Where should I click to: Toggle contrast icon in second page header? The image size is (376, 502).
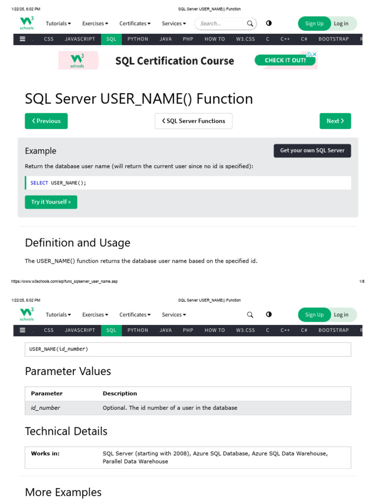[x=269, y=314]
